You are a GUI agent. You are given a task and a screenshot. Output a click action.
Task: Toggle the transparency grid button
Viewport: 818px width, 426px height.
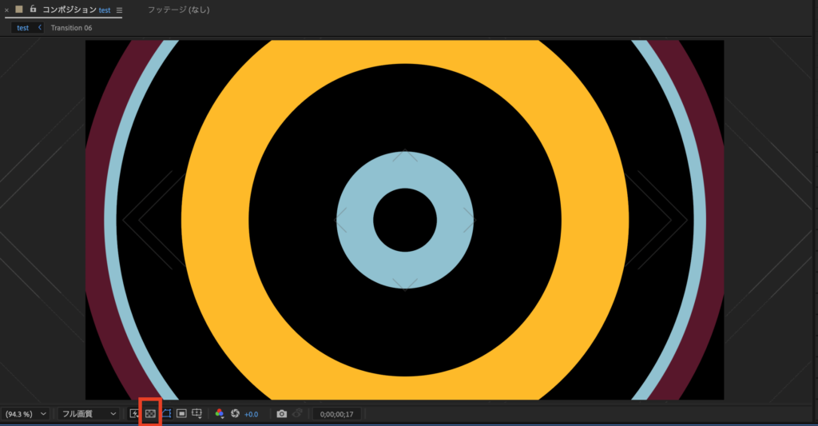click(x=150, y=413)
